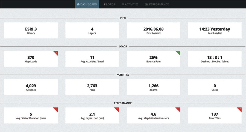Click red corner chevron on Avg. Map Initialization
The width and height of the screenshot is (246, 132).
(179, 109)
